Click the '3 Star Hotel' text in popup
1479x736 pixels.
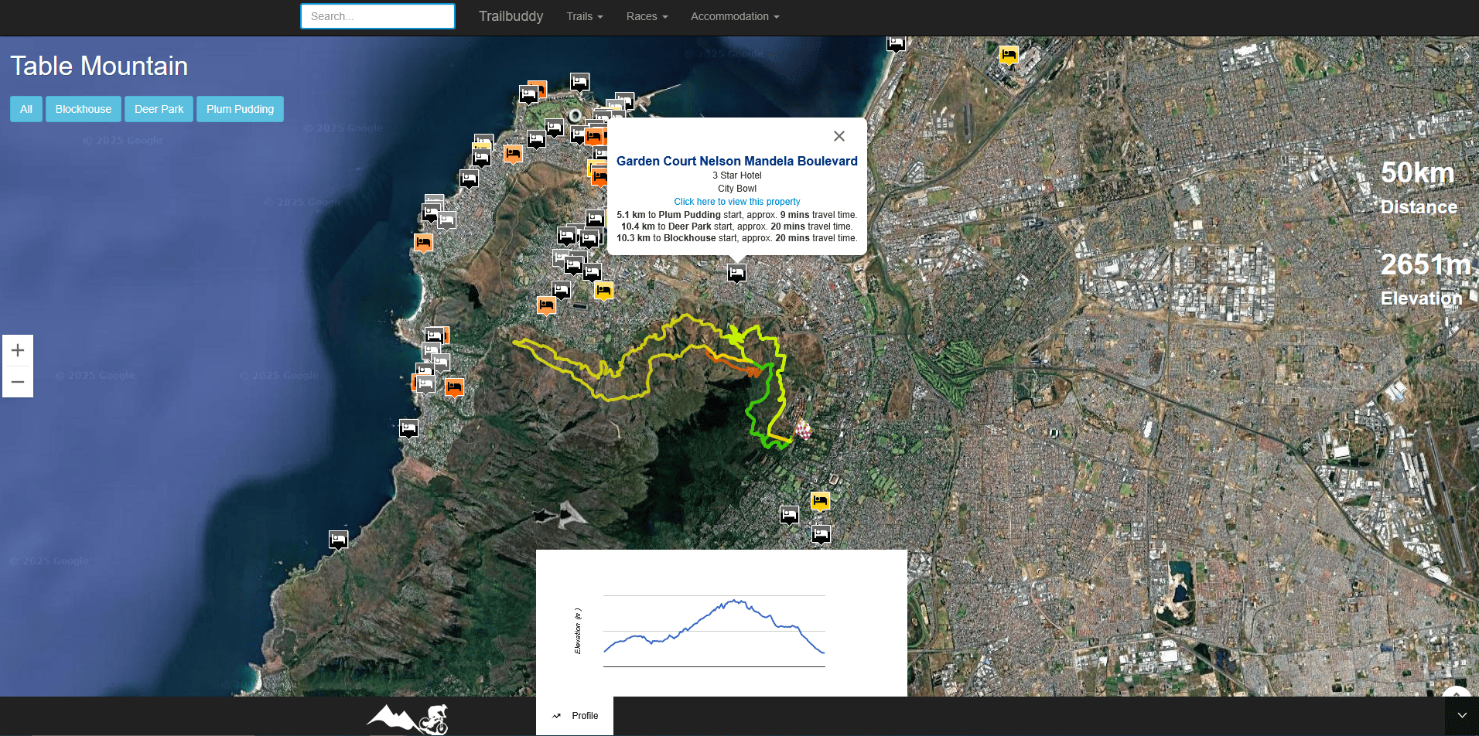pyautogui.click(x=737, y=175)
